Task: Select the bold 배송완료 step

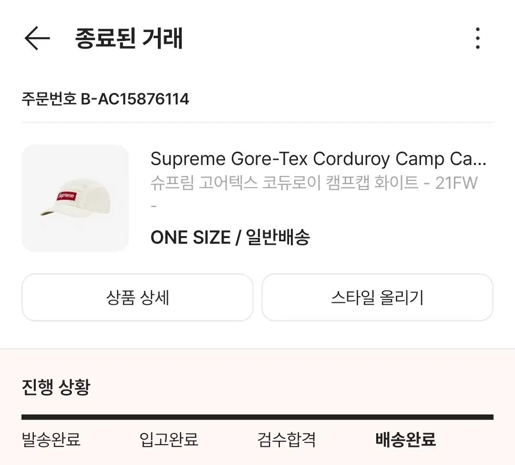Action: 405,439
